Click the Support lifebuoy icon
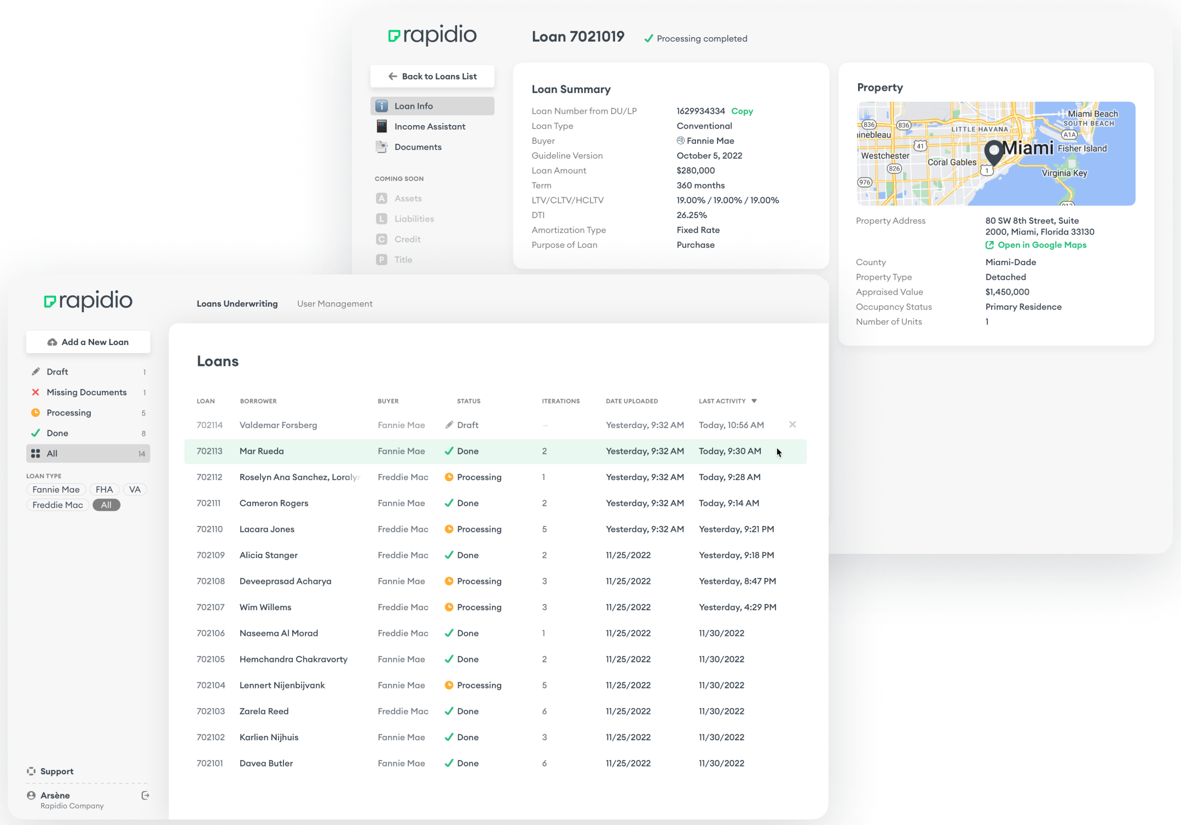Screen dimensions: 1181x825 [31, 771]
